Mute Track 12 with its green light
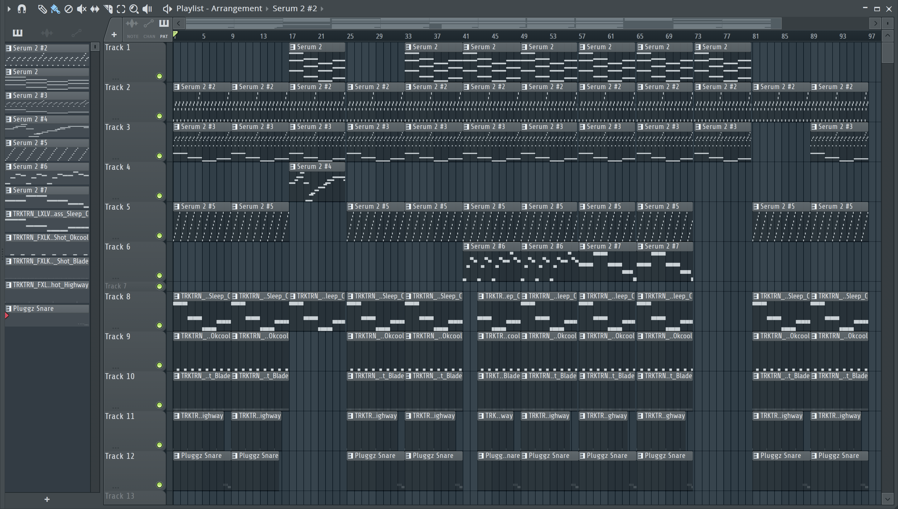This screenshot has width=898, height=509. (160, 485)
